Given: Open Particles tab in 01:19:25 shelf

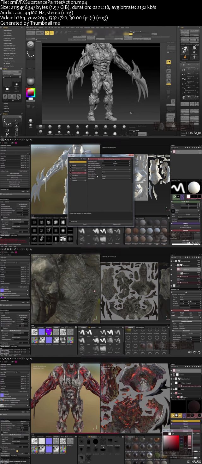Looking at the screenshot, I should [x=92, y=327].
